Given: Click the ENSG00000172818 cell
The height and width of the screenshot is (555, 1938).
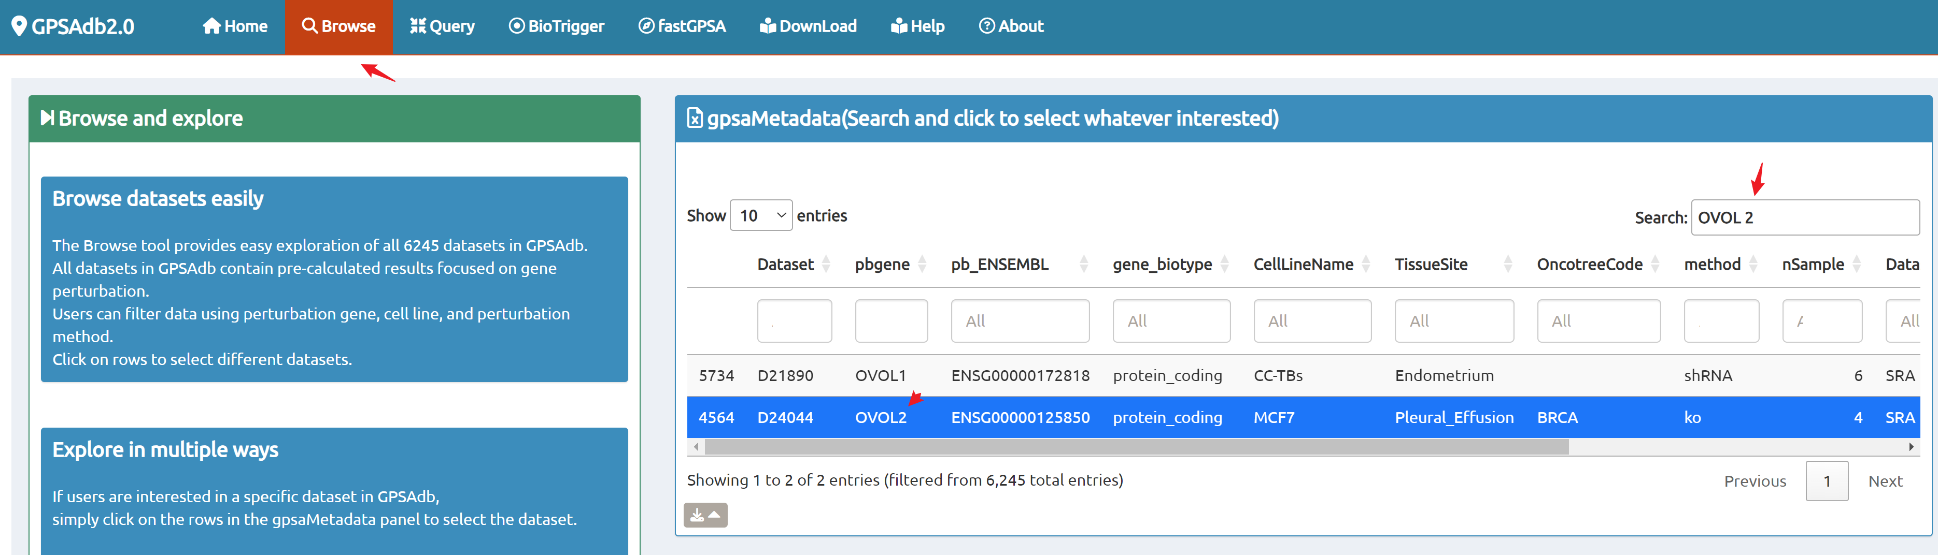Looking at the screenshot, I should tap(1020, 375).
